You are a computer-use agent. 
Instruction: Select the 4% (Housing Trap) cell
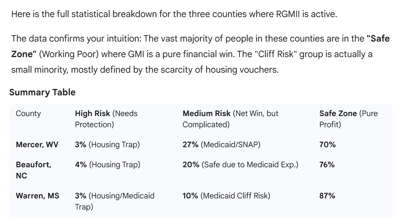click(x=107, y=164)
